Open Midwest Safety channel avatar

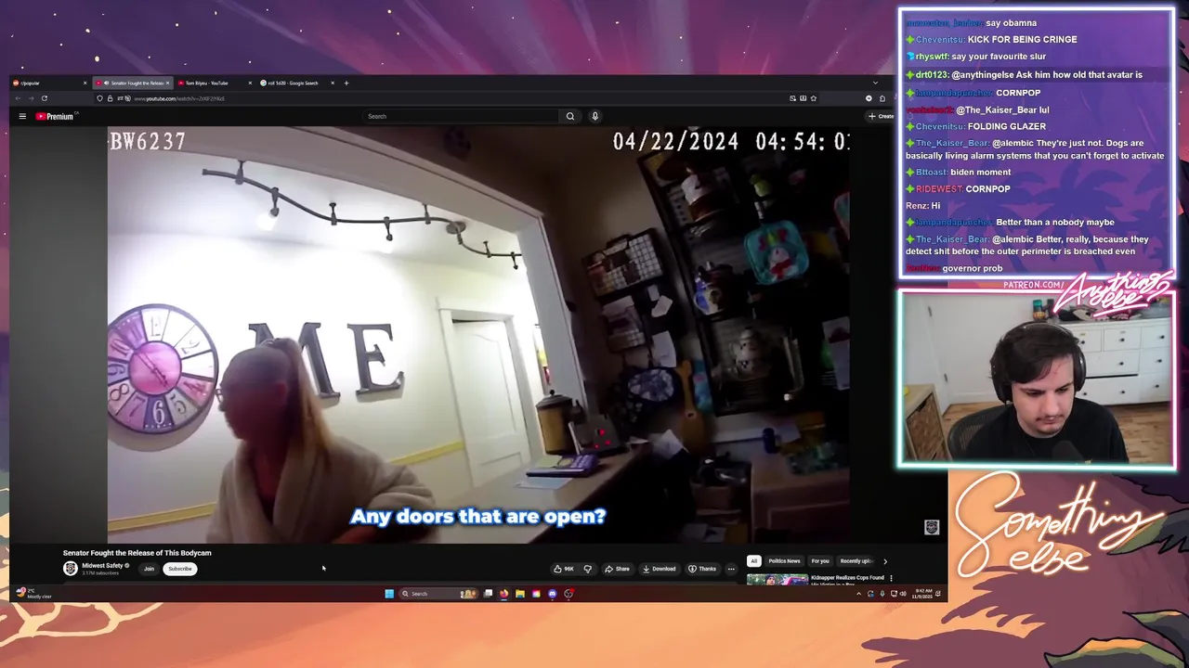point(71,569)
